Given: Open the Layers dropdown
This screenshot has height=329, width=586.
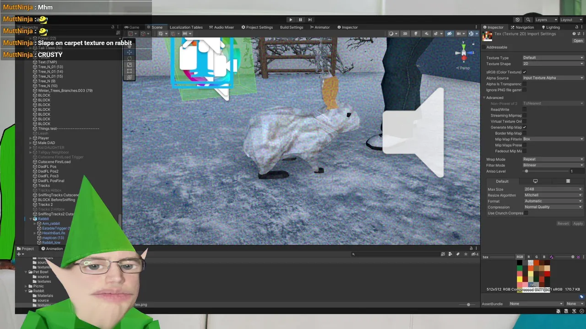Looking at the screenshot, I should (547, 20).
